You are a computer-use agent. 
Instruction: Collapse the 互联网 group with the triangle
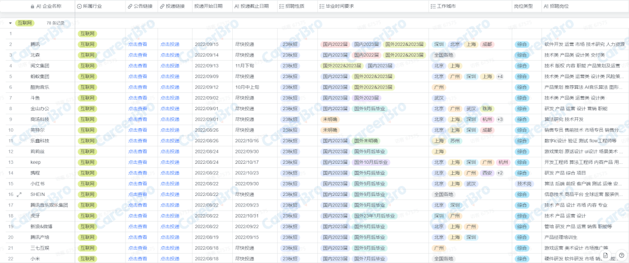11,23
